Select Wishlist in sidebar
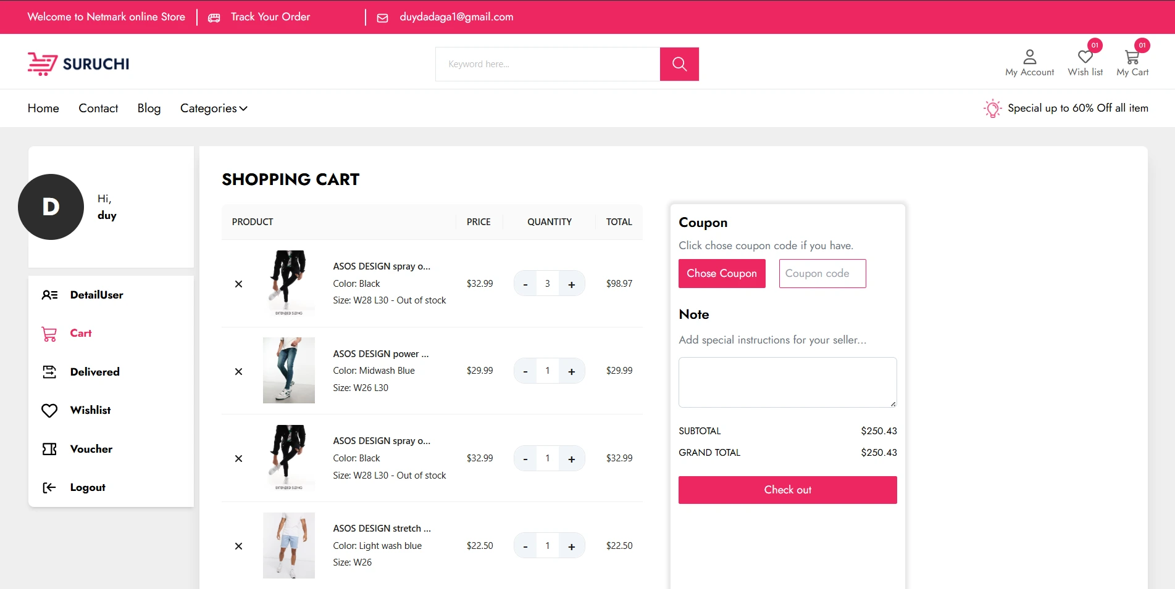This screenshot has width=1175, height=589. (x=90, y=410)
